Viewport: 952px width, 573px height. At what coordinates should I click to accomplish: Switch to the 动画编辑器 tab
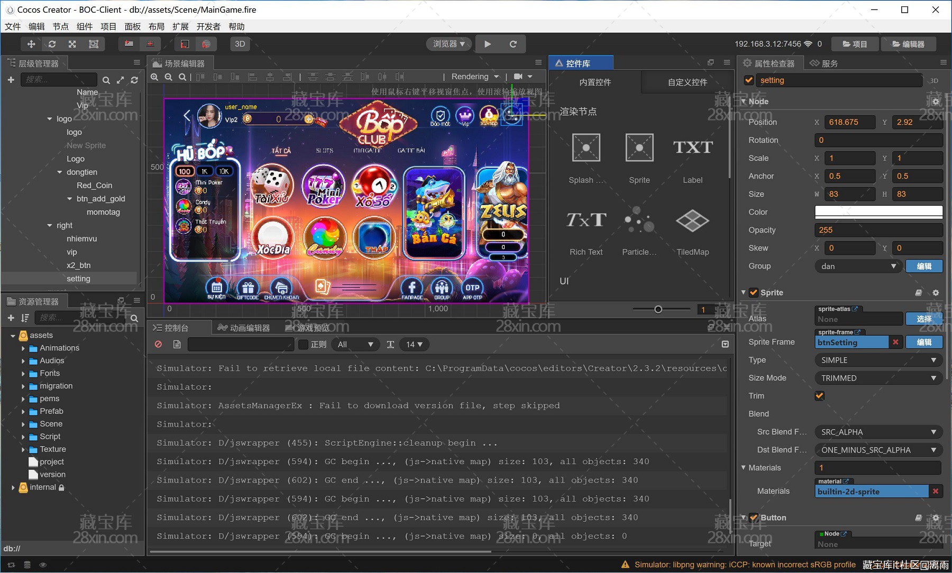(x=244, y=328)
